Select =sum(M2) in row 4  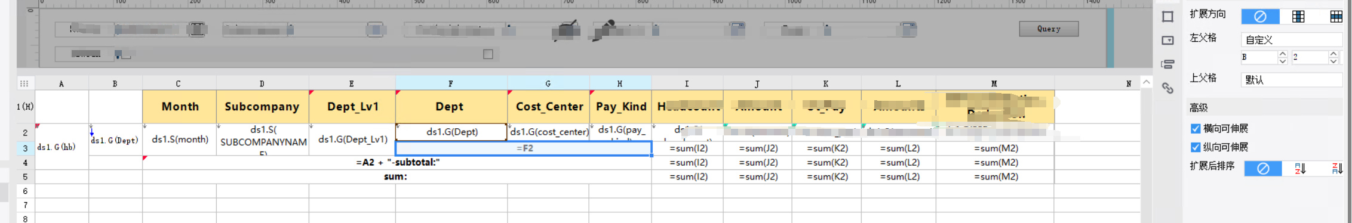coord(995,163)
